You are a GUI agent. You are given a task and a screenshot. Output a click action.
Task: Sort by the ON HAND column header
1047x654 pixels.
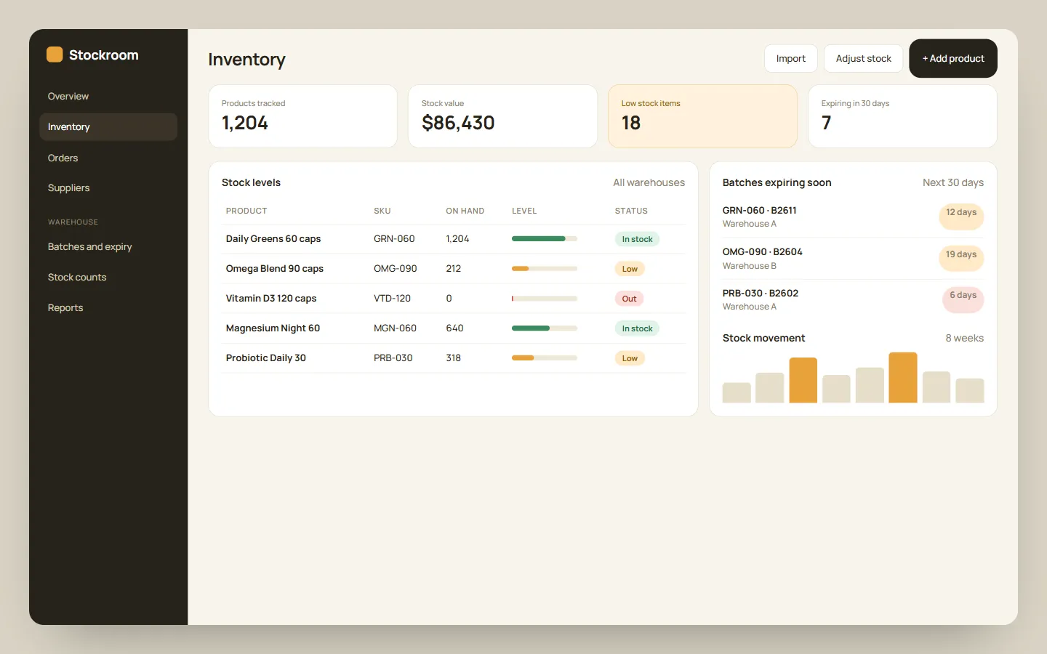[465, 211]
